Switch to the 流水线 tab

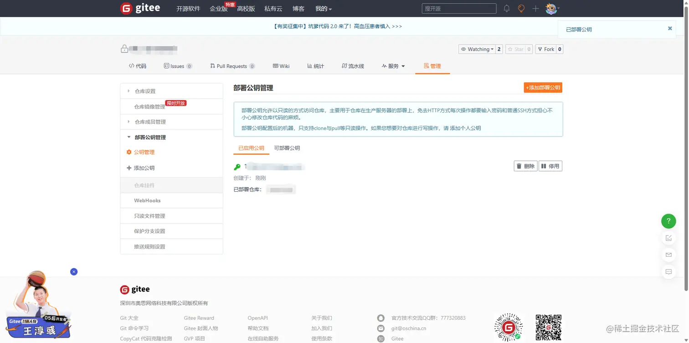click(353, 66)
